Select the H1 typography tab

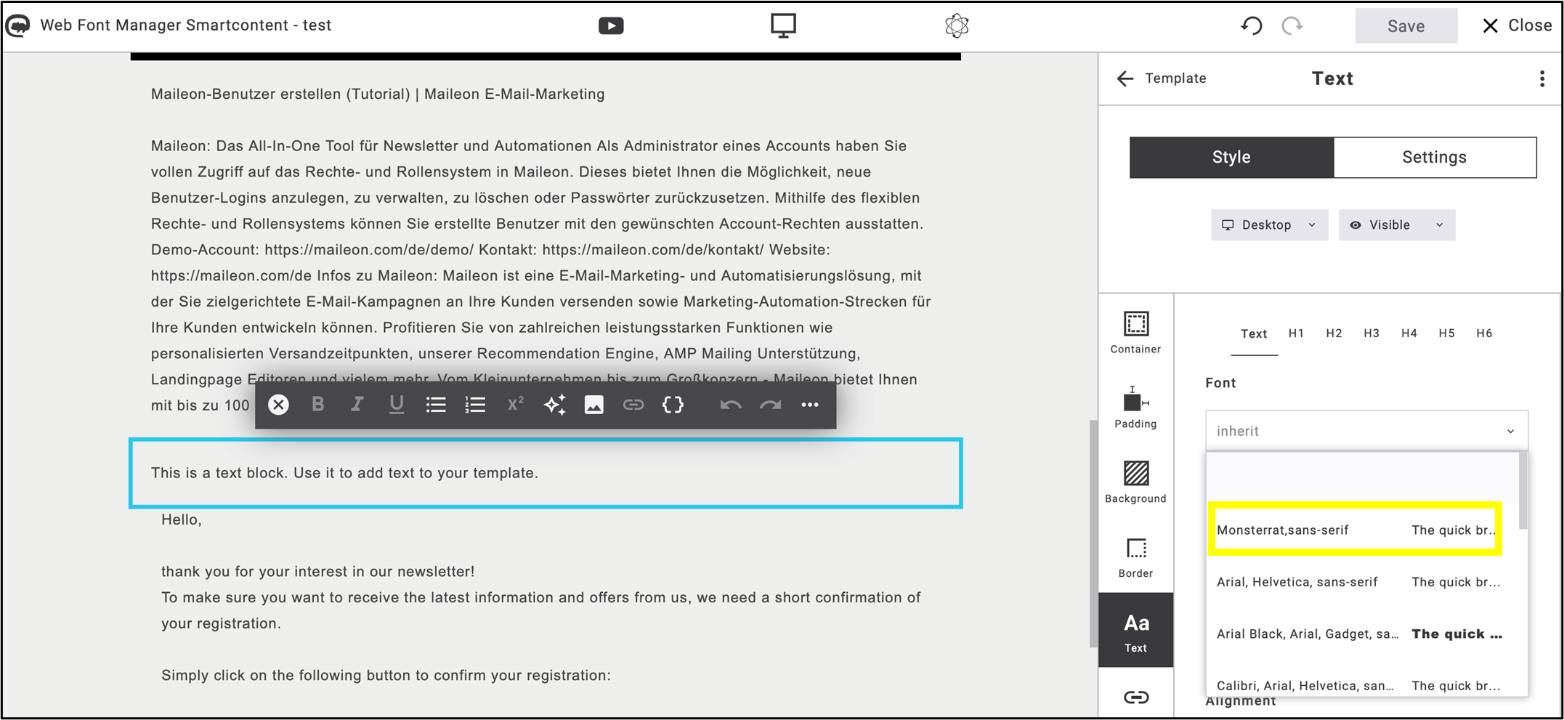pos(1296,333)
